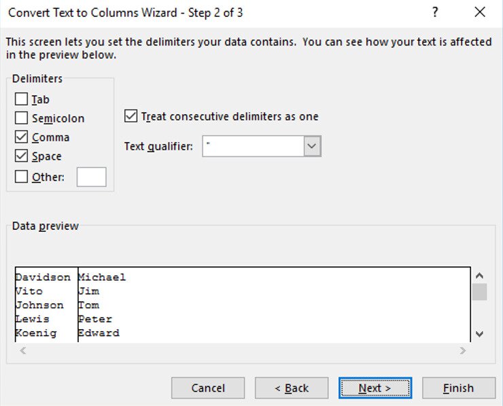Viewport: 503px width, 406px height.
Task: Click Finish to complete the wizard
Action: 458,388
